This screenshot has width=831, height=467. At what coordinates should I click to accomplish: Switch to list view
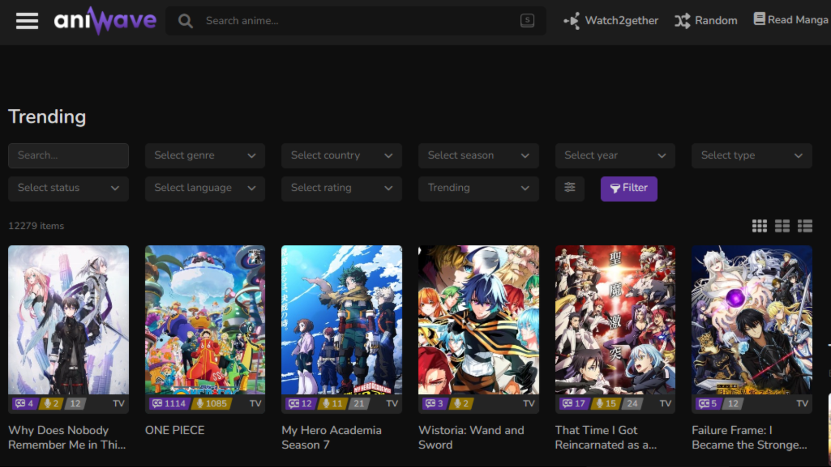805,226
